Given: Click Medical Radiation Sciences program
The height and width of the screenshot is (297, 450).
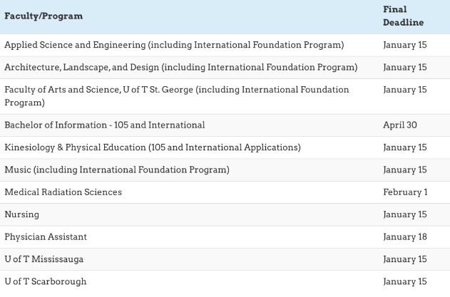Looking at the screenshot, I should (63, 192).
